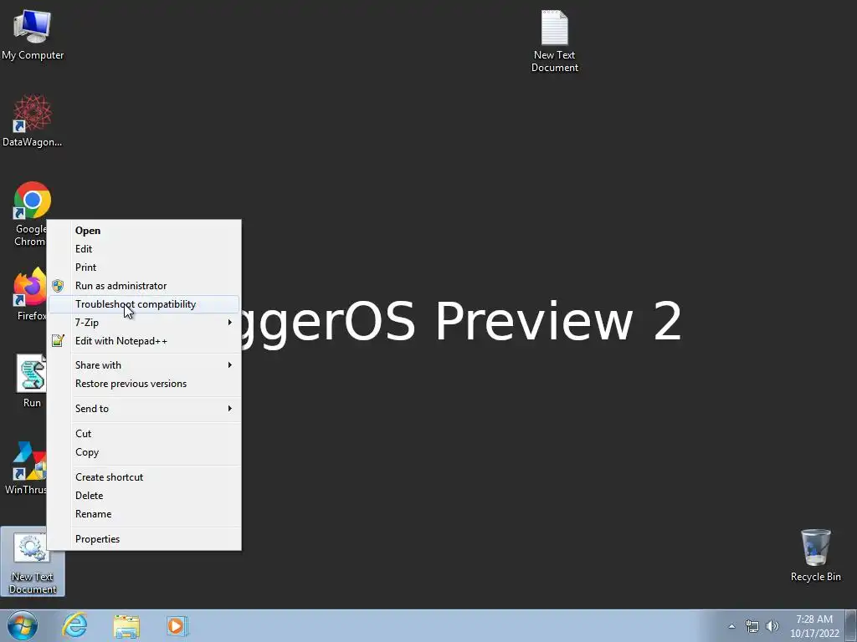857x642 pixels.
Task: Open the Windows Start menu orb
Action: (x=23, y=625)
